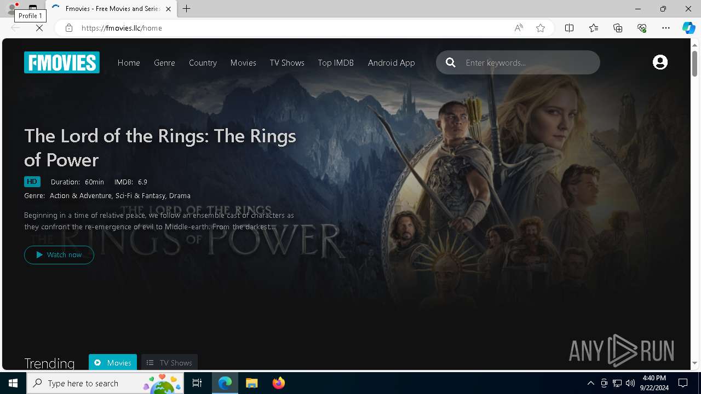
Task: Launch Firefox from taskbar
Action: 278,383
